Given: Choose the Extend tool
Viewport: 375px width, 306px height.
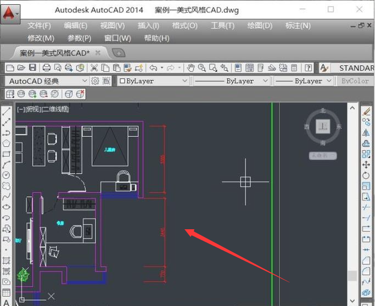Looking at the screenshot, I should point(366,218).
